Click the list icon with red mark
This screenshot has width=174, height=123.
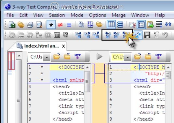click(x=133, y=24)
